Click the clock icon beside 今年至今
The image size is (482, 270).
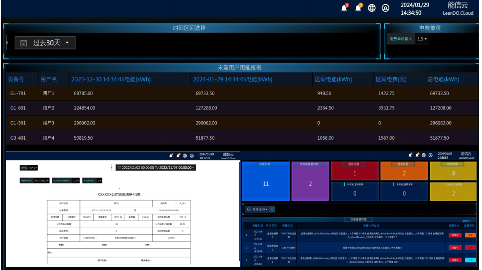click(249, 209)
